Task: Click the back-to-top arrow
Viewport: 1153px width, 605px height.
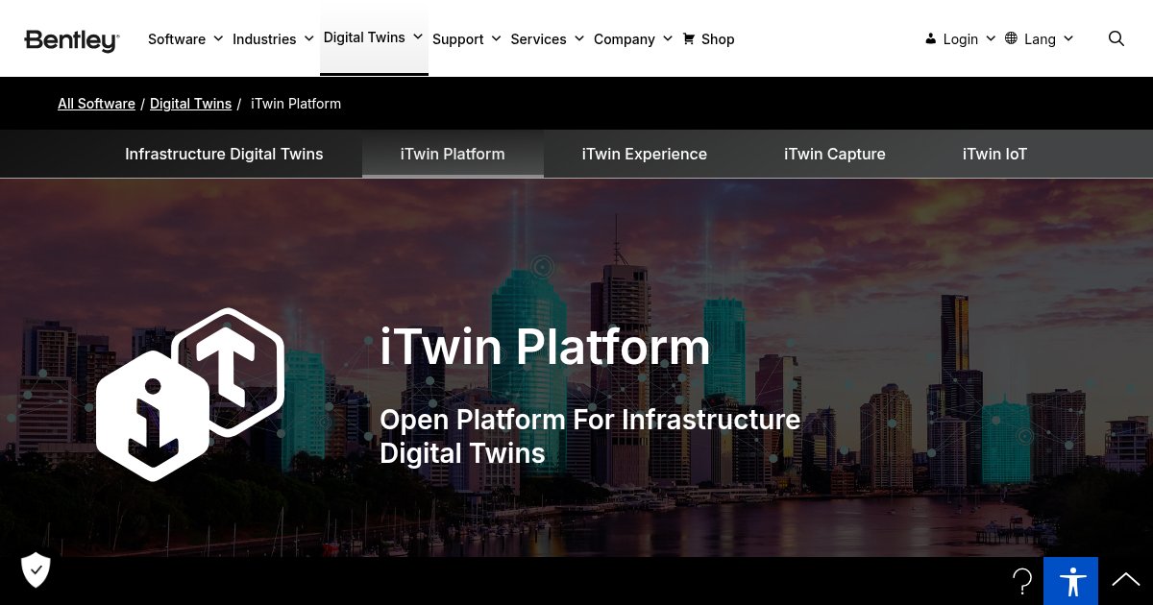Action: coord(1125,580)
